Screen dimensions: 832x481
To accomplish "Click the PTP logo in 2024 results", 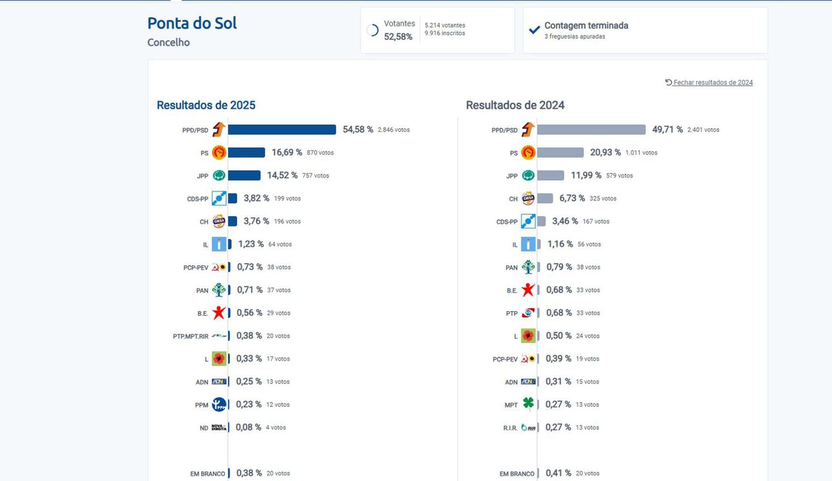I will [x=528, y=313].
